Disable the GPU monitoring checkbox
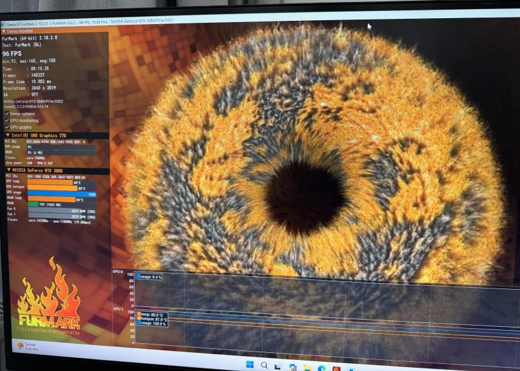 point(6,120)
